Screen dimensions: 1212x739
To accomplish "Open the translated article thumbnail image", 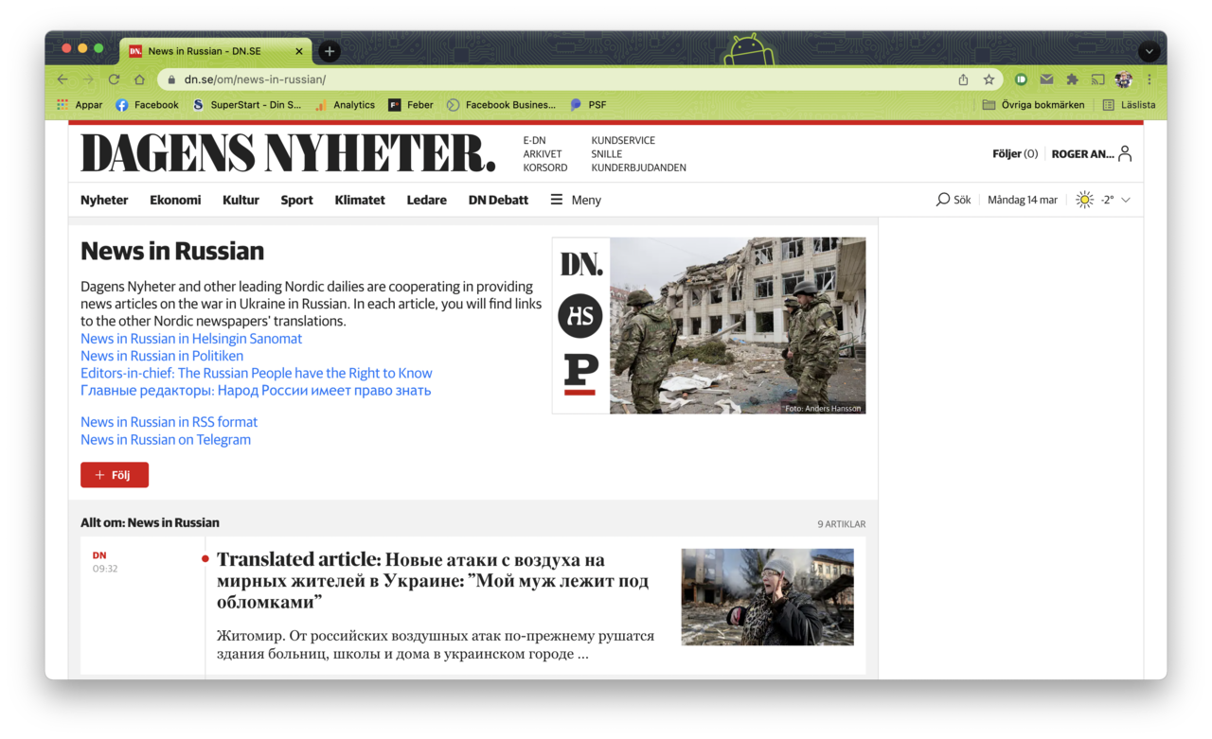I will pos(767,597).
